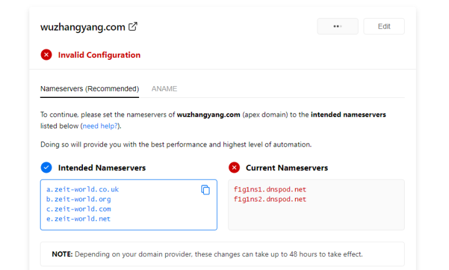The image size is (449, 270).
Task: Copy the intended nameservers with the copy icon
Action: pyautogui.click(x=205, y=190)
